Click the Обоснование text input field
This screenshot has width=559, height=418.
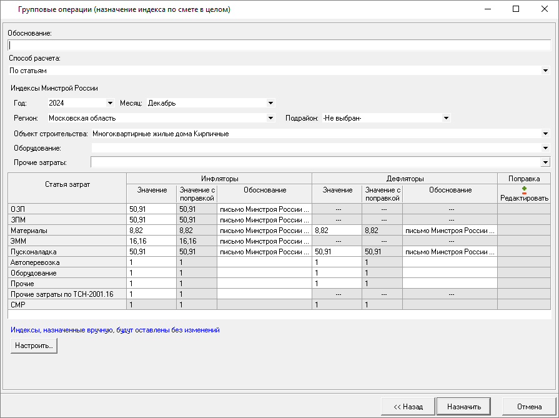click(279, 45)
